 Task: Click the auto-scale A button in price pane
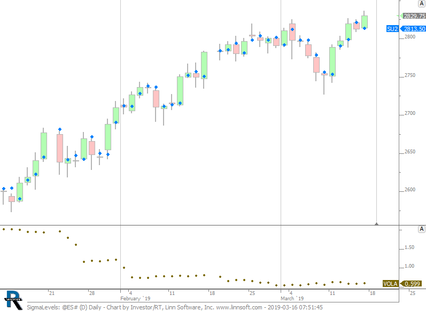point(422,4)
